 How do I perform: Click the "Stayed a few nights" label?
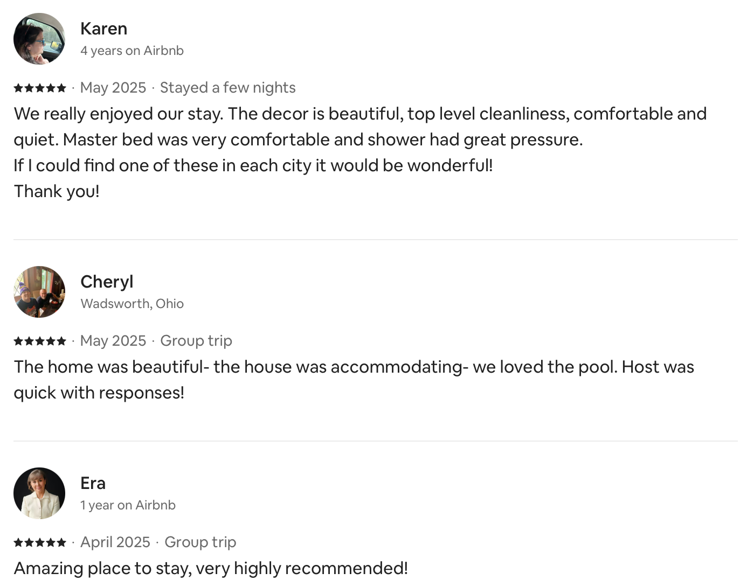pyautogui.click(x=227, y=88)
